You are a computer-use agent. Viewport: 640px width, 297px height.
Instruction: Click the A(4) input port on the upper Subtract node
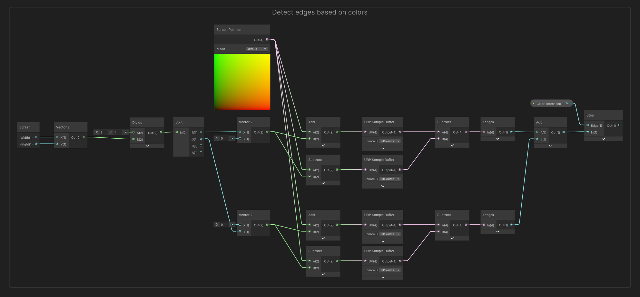point(438,132)
